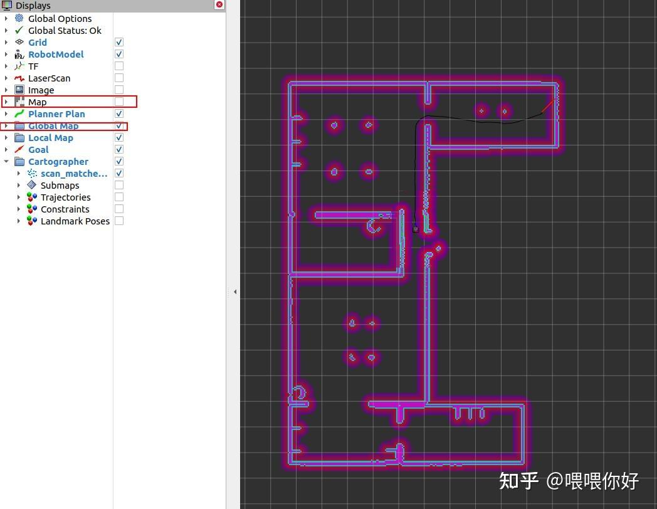Click the Local Map label
Screen dimensions: 657x509
point(50,137)
